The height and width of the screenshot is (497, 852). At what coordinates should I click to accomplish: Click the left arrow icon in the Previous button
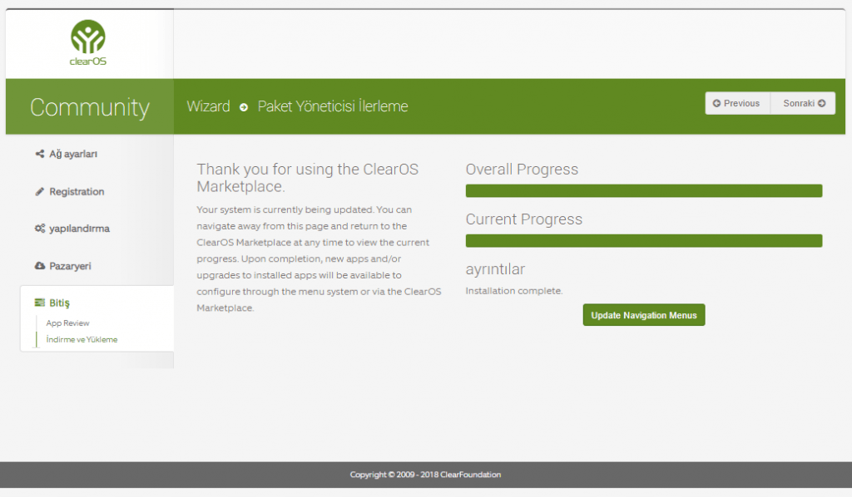(x=716, y=104)
